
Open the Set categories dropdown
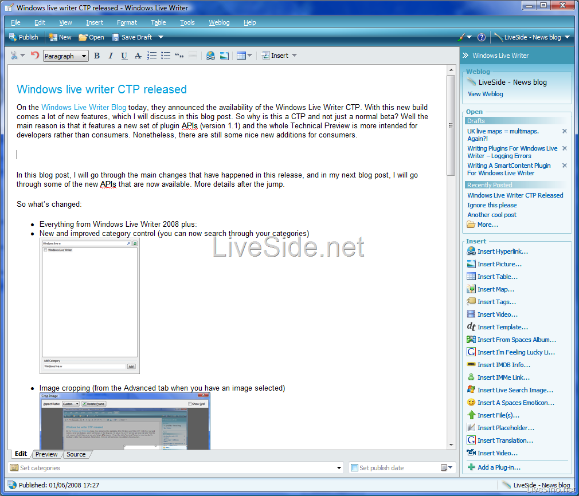tap(339, 468)
